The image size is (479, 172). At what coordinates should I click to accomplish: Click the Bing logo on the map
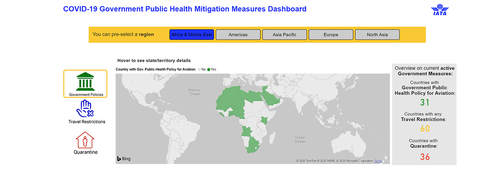124,159
